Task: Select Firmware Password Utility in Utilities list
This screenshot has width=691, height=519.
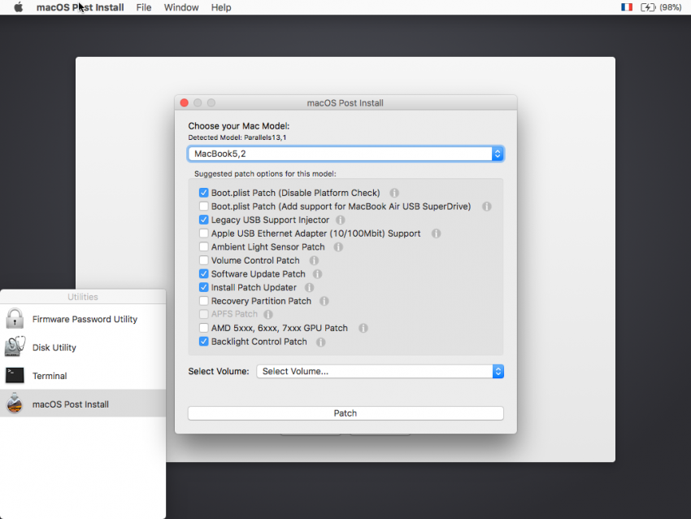Action: click(x=83, y=319)
